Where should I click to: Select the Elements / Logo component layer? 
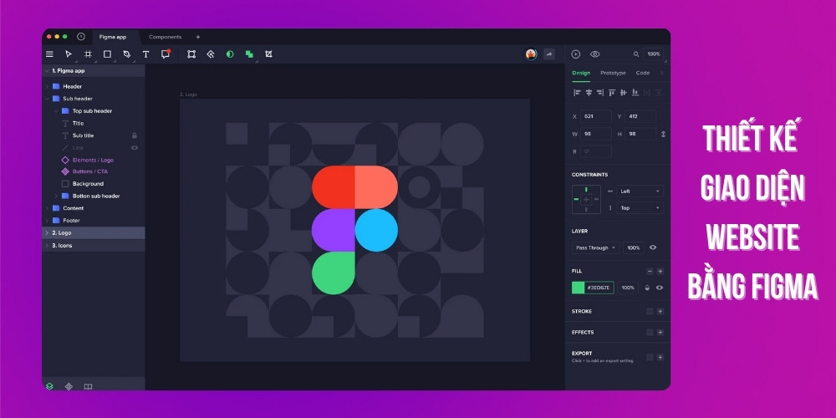(94, 160)
